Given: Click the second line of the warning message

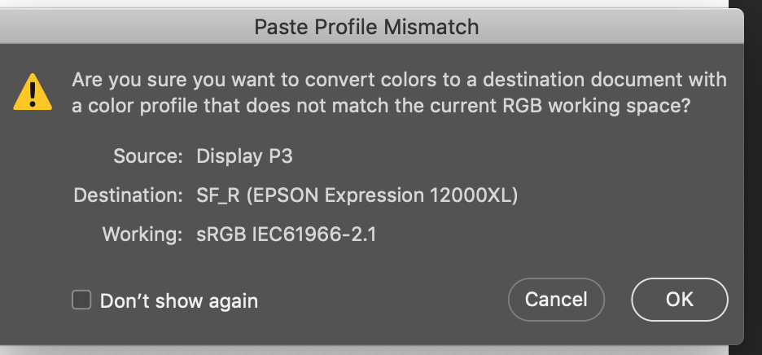Looking at the screenshot, I should (381, 107).
